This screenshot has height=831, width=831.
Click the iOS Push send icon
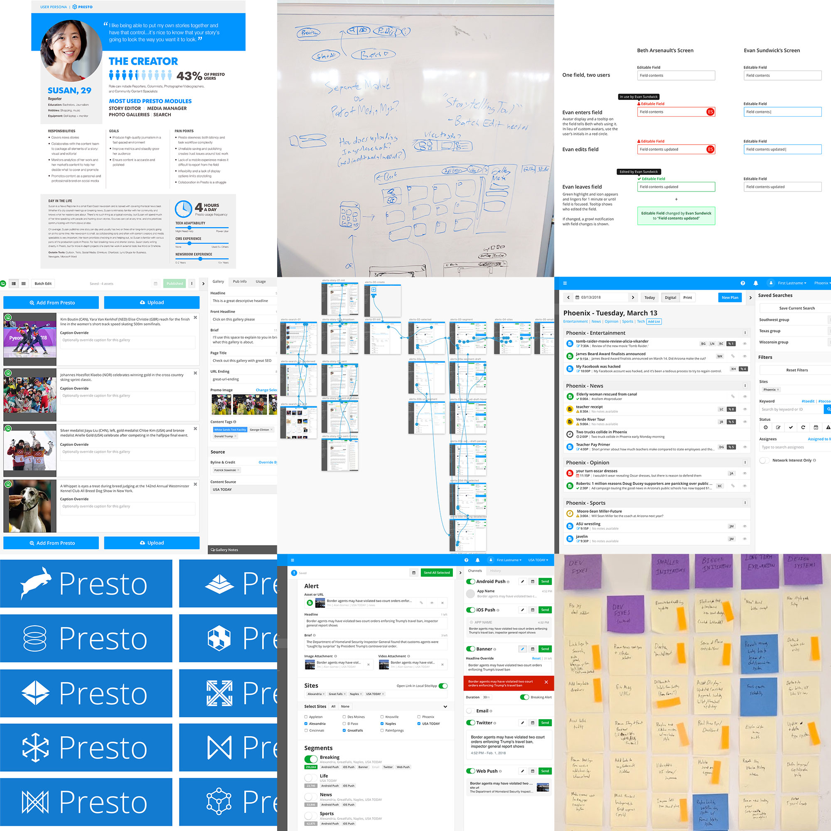pos(544,611)
